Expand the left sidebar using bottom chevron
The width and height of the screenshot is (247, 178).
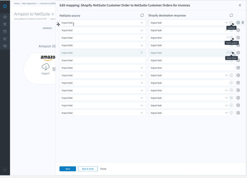[5, 170]
